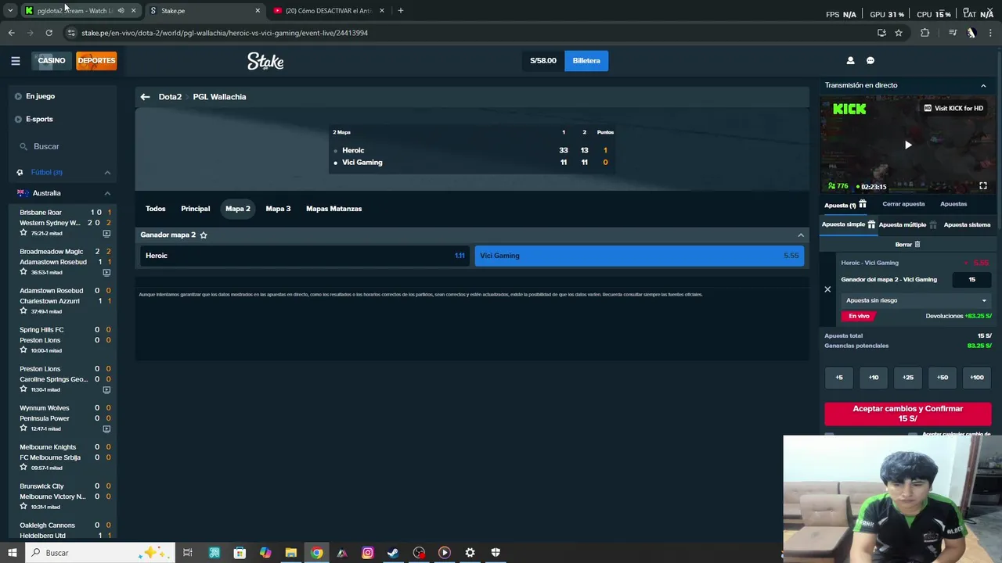Switch to the Apuestas tab
Image resolution: width=1002 pixels, height=563 pixels.
click(x=953, y=204)
